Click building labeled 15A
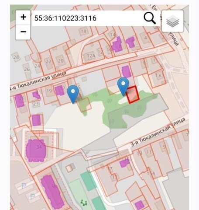The height and width of the screenshot is (210, 199). (151, 174)
